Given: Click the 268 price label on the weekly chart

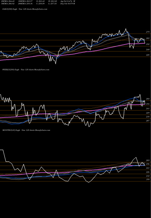Looking at the screenshot, I should [x=148, y=99].
